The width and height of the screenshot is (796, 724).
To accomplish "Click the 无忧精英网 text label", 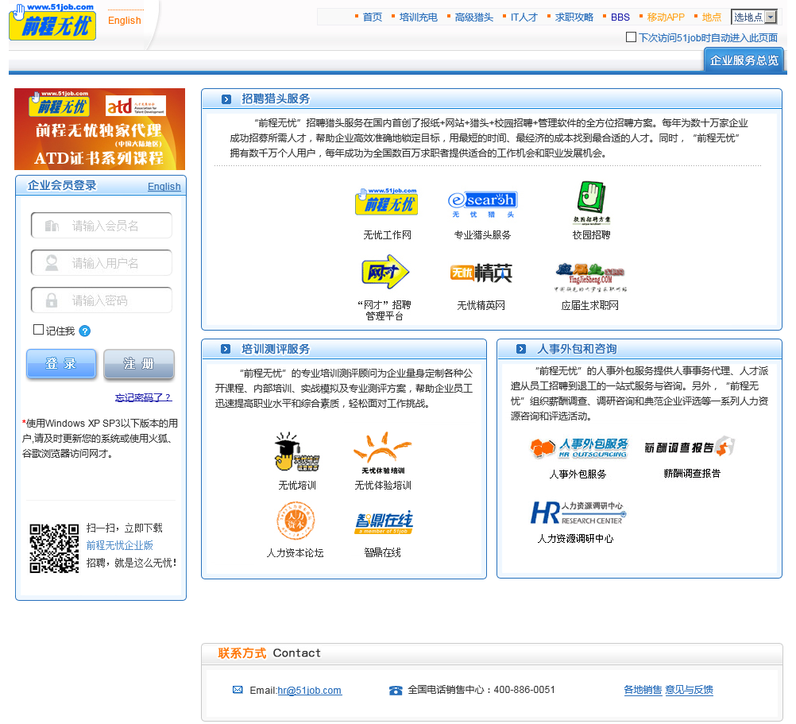I will tap(481, 306).
